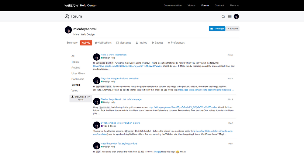Click Design Help category under flex styling post

[x=108, y=147]
